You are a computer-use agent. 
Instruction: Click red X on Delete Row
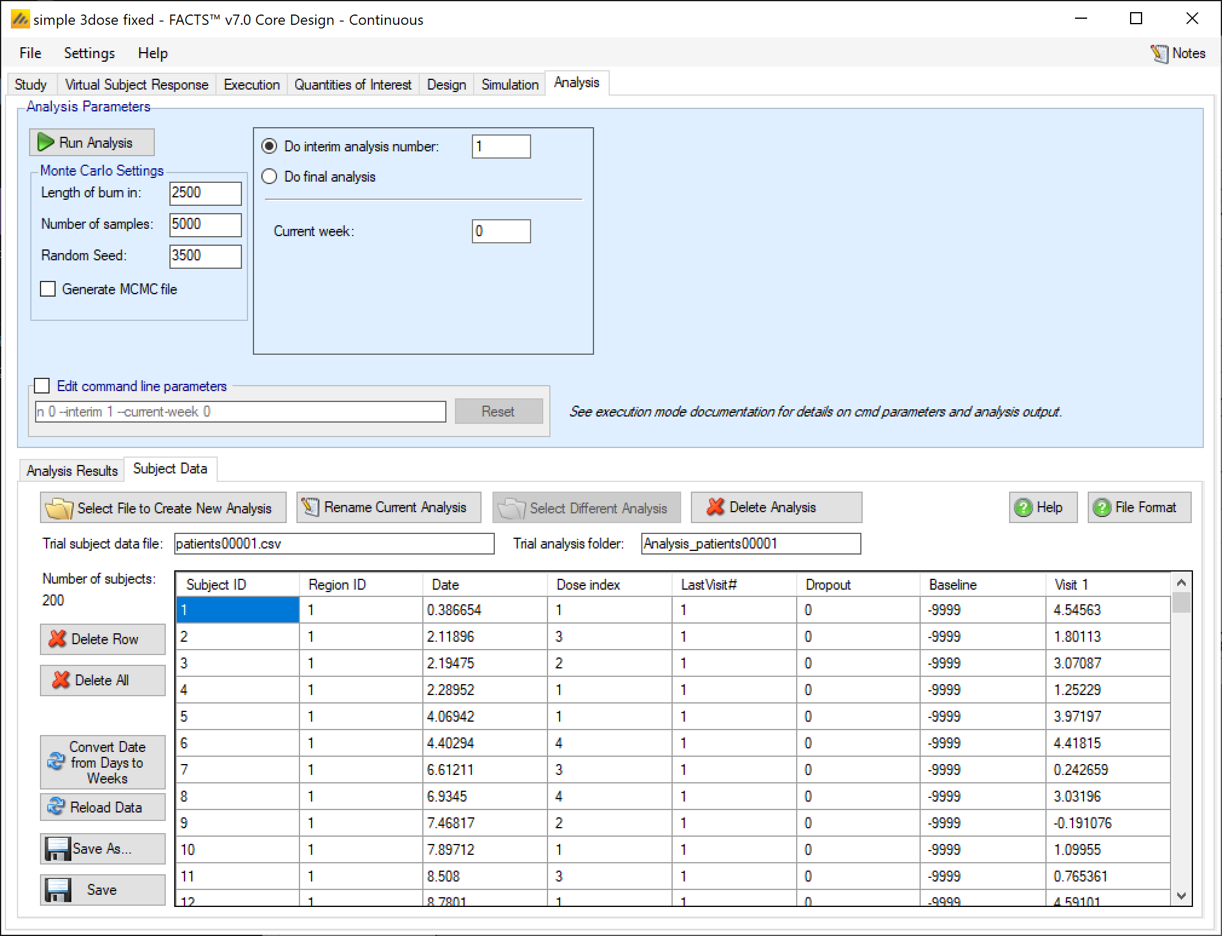point(57,639)
